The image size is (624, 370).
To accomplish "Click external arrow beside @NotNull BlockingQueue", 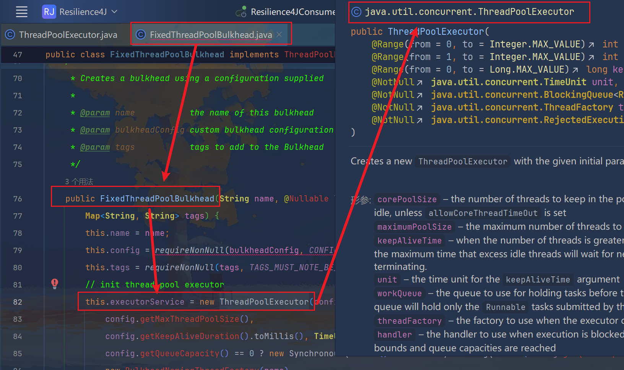I will point(419,95).
